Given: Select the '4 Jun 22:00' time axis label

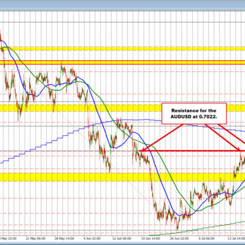Looking at the screenshot, I should (92, 238).
